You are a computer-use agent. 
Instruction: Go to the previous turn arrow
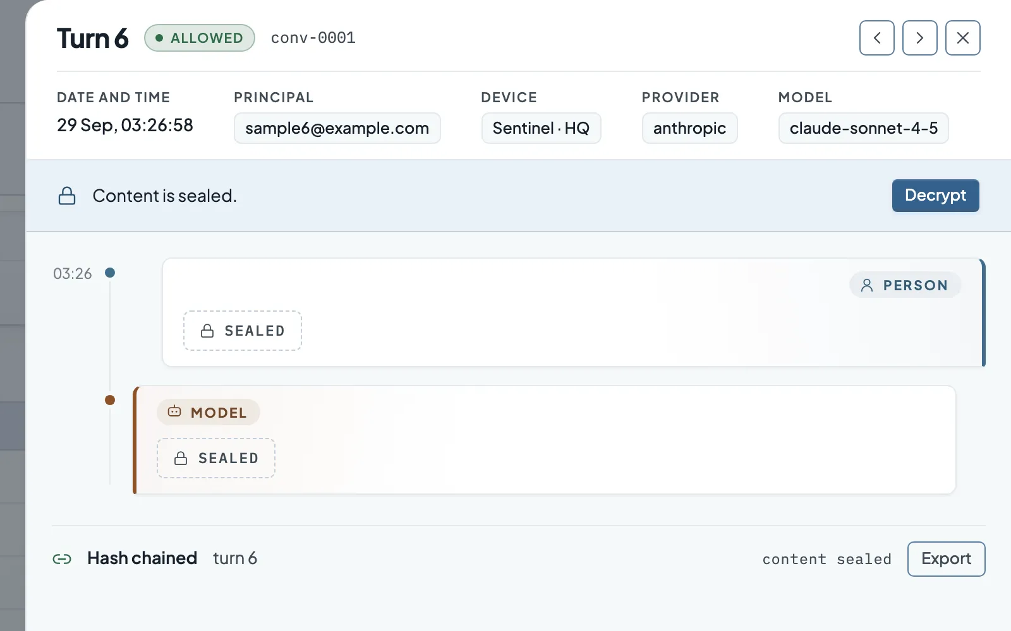(x=876, y=38)
